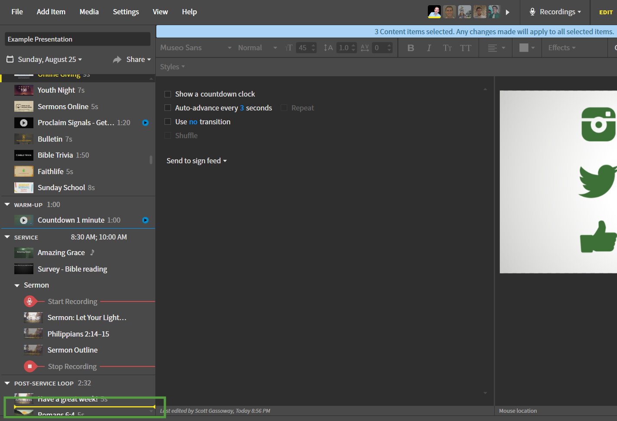The image size is (617, 421).
Task: Click blue circle icon on Countdown 1 minute row
Action: [x=145, y=220]
